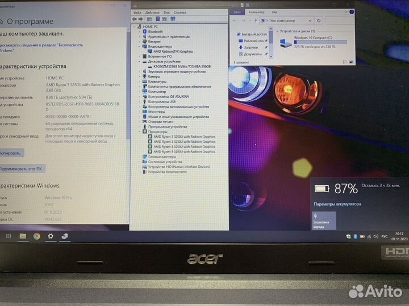Select Компоненты программного обеспечения category
This screenshot has height=306, width=409.
[180, 86]
